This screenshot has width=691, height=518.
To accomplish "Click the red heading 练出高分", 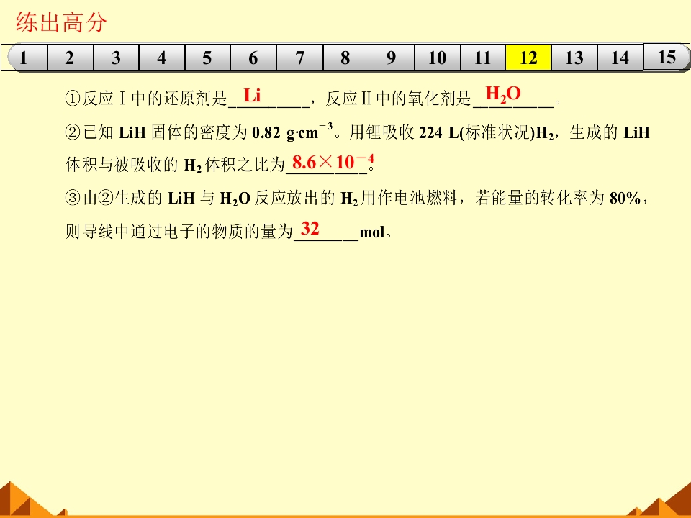I will 61,22.
